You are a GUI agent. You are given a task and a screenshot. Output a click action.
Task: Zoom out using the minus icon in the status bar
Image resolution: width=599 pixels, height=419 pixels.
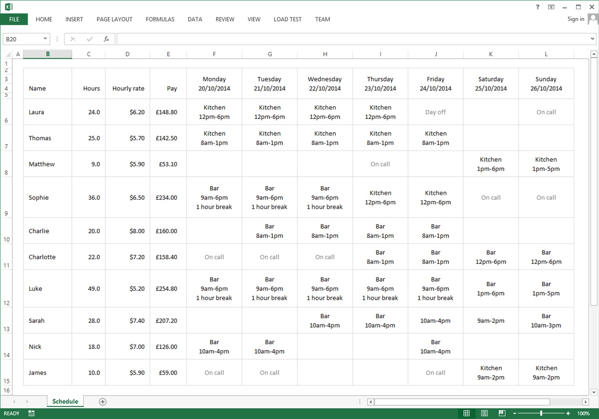click(514, 413)
